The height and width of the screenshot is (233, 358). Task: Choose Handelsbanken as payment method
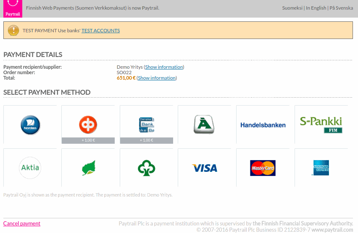pyautogui.click(x=263, y=124)
